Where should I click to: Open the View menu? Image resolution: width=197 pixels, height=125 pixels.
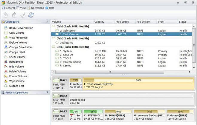(23, 8)
